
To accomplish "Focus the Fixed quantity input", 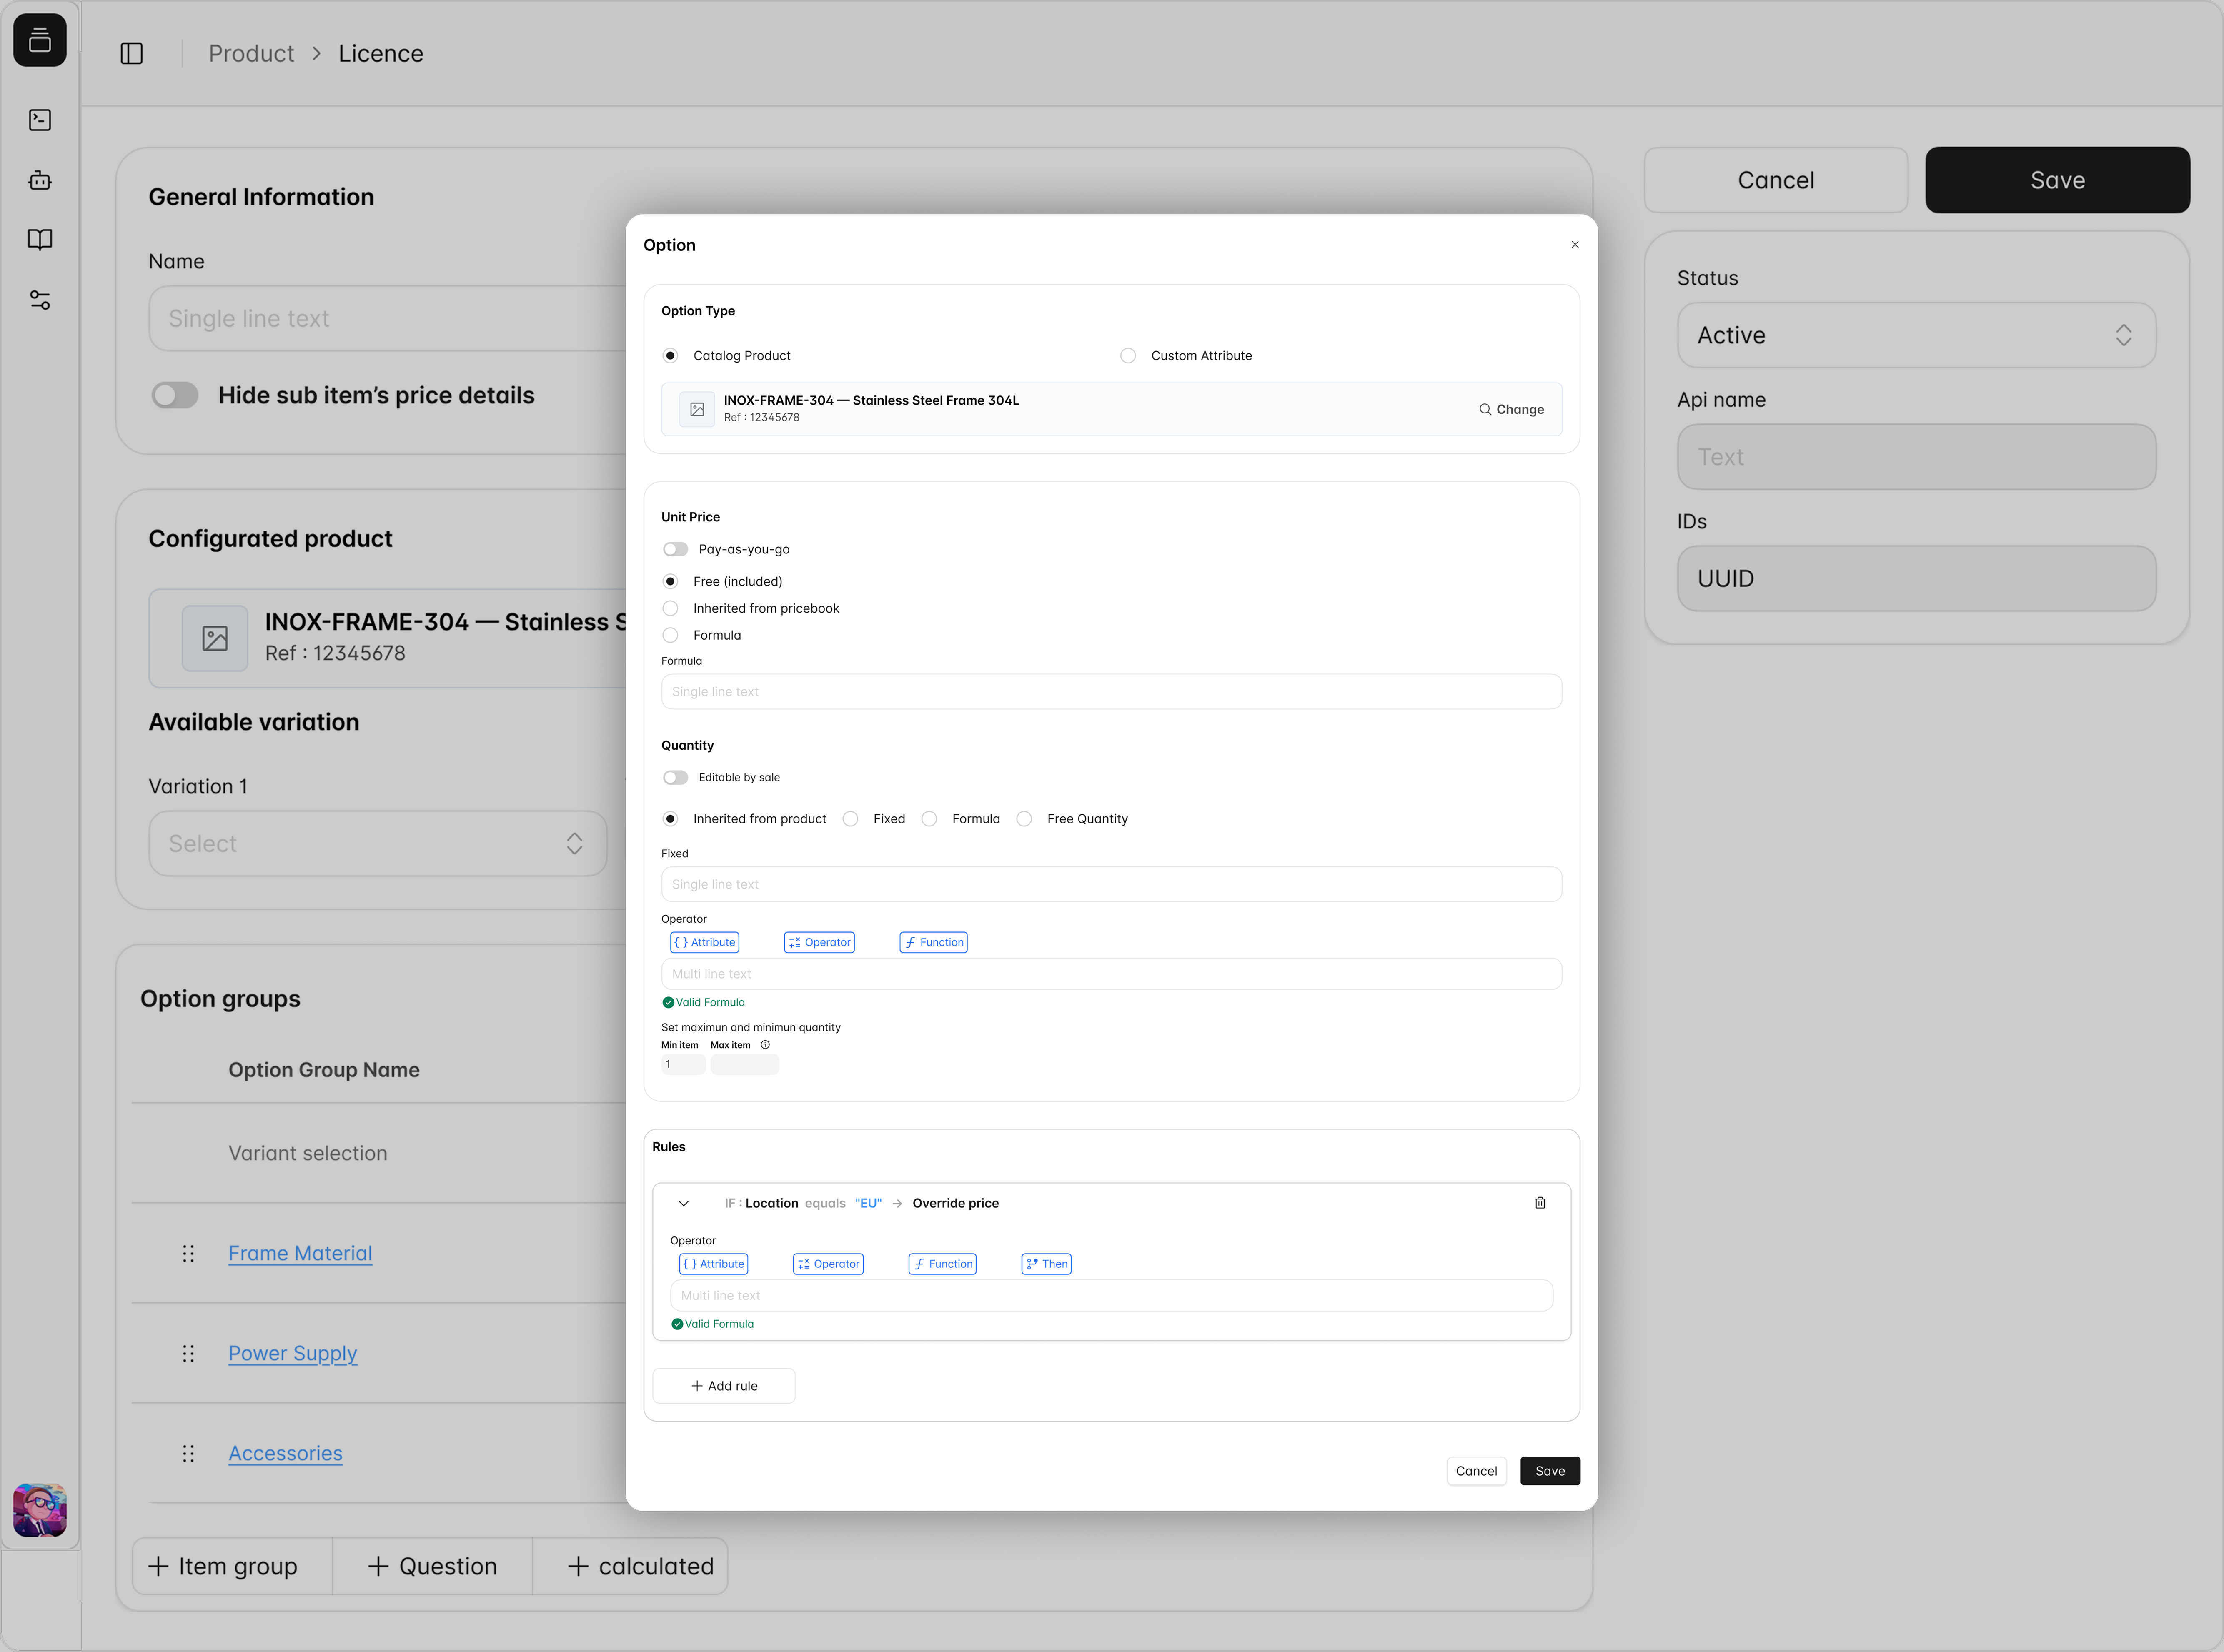I will (1111, 884).
